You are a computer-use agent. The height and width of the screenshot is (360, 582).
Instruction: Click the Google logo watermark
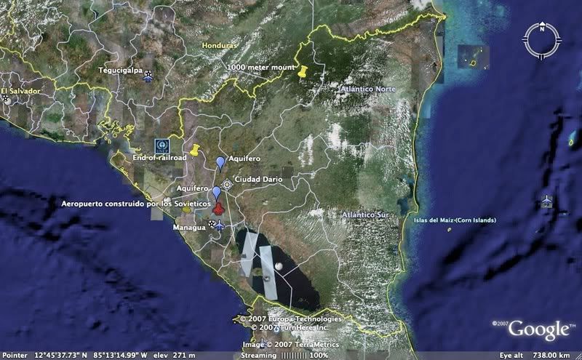[538, 329]
